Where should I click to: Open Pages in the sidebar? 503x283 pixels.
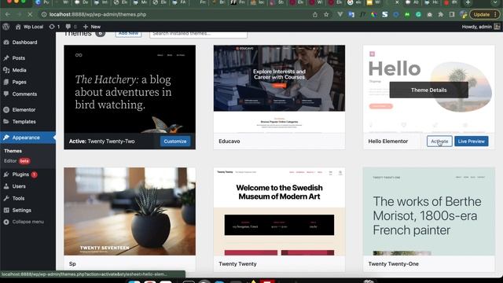click(x=19, y=82)
